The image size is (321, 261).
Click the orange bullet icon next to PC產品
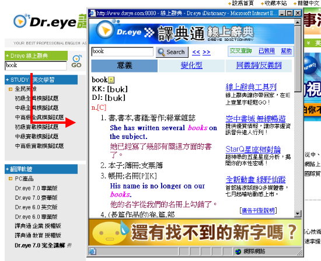click(x=11, y=179)
